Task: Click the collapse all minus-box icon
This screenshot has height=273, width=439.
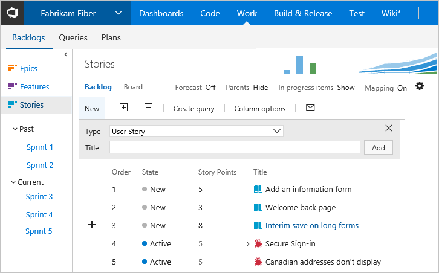Action: coord(148,108)
